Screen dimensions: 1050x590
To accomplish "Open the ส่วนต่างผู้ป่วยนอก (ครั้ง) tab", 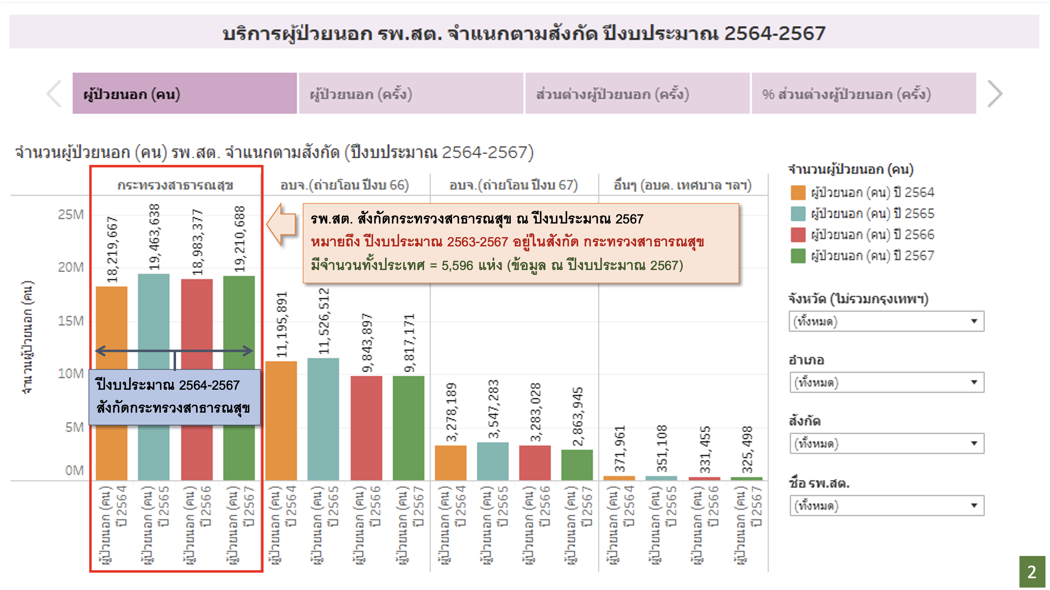I will (x=637, y=94).
